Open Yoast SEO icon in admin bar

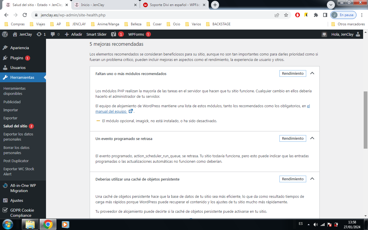pos(114,34)
